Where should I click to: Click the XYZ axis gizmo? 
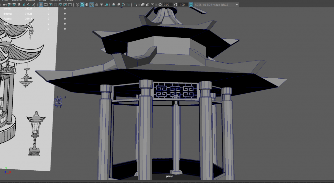point(7,170)
